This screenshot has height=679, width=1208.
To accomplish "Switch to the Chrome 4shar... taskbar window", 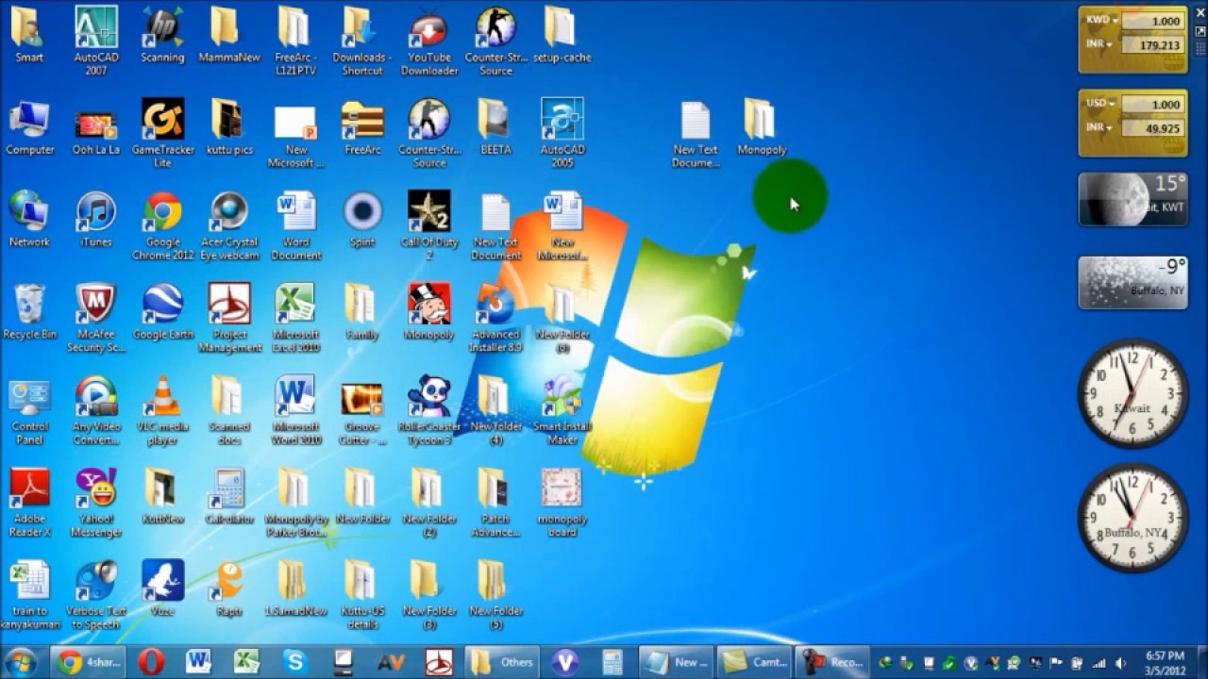I will 87,662.
